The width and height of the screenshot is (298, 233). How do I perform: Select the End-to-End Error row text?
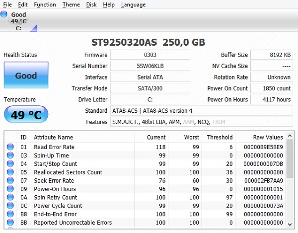click(55, 214)
